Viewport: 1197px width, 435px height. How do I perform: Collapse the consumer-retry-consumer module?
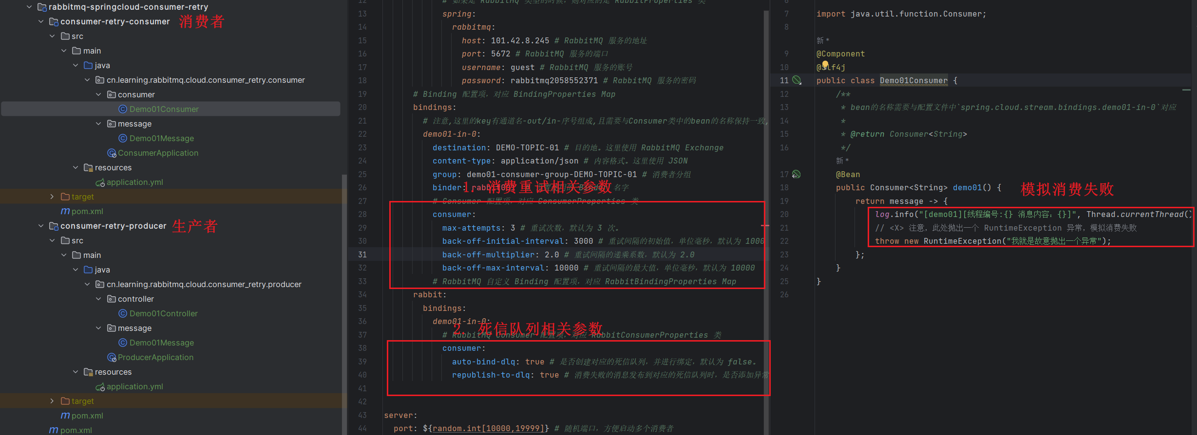point(41,21)
